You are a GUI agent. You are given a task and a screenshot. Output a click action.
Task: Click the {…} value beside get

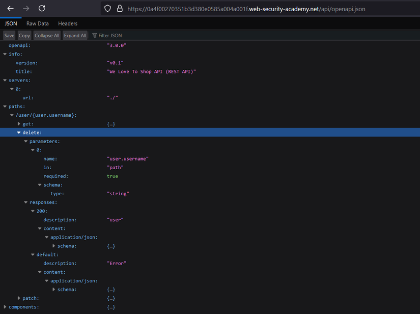click(x=111, y=124)
